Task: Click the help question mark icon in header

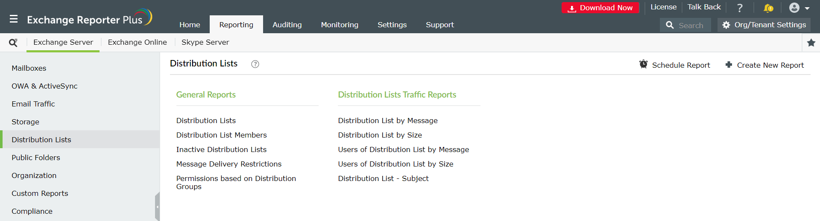Action: click(740, 8)
